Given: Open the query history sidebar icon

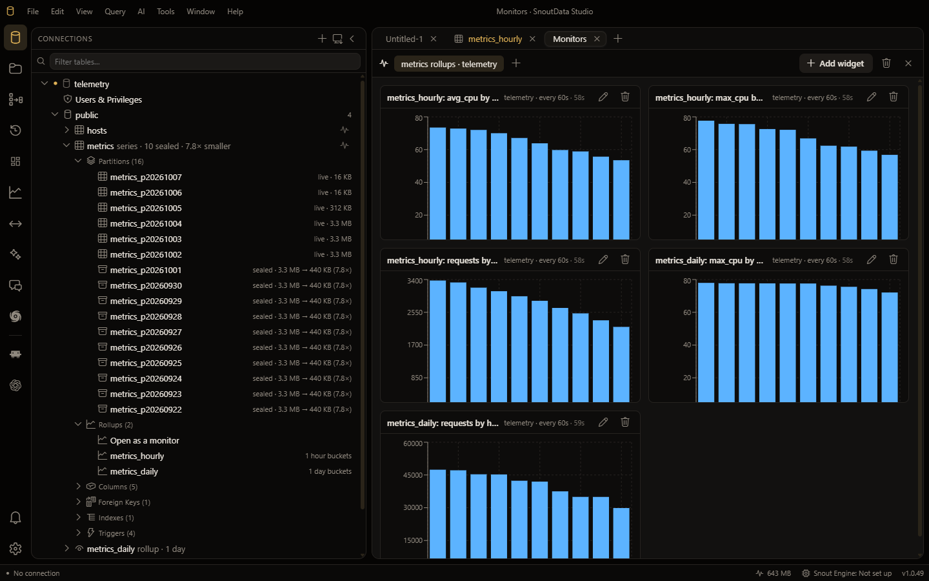Looking at the screenshot, I should pyautogui.click(x=15, y=130).
